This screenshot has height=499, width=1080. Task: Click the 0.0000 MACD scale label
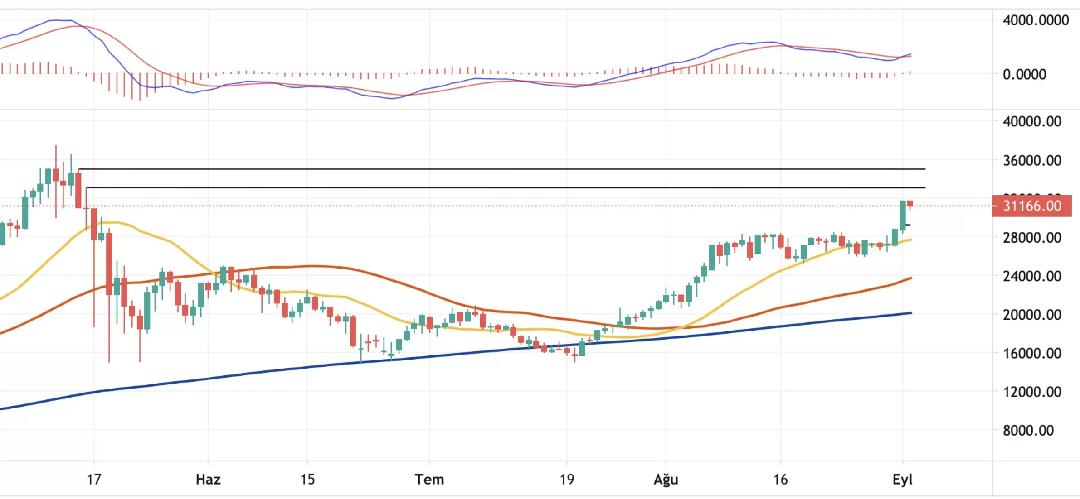point(1024,74)
